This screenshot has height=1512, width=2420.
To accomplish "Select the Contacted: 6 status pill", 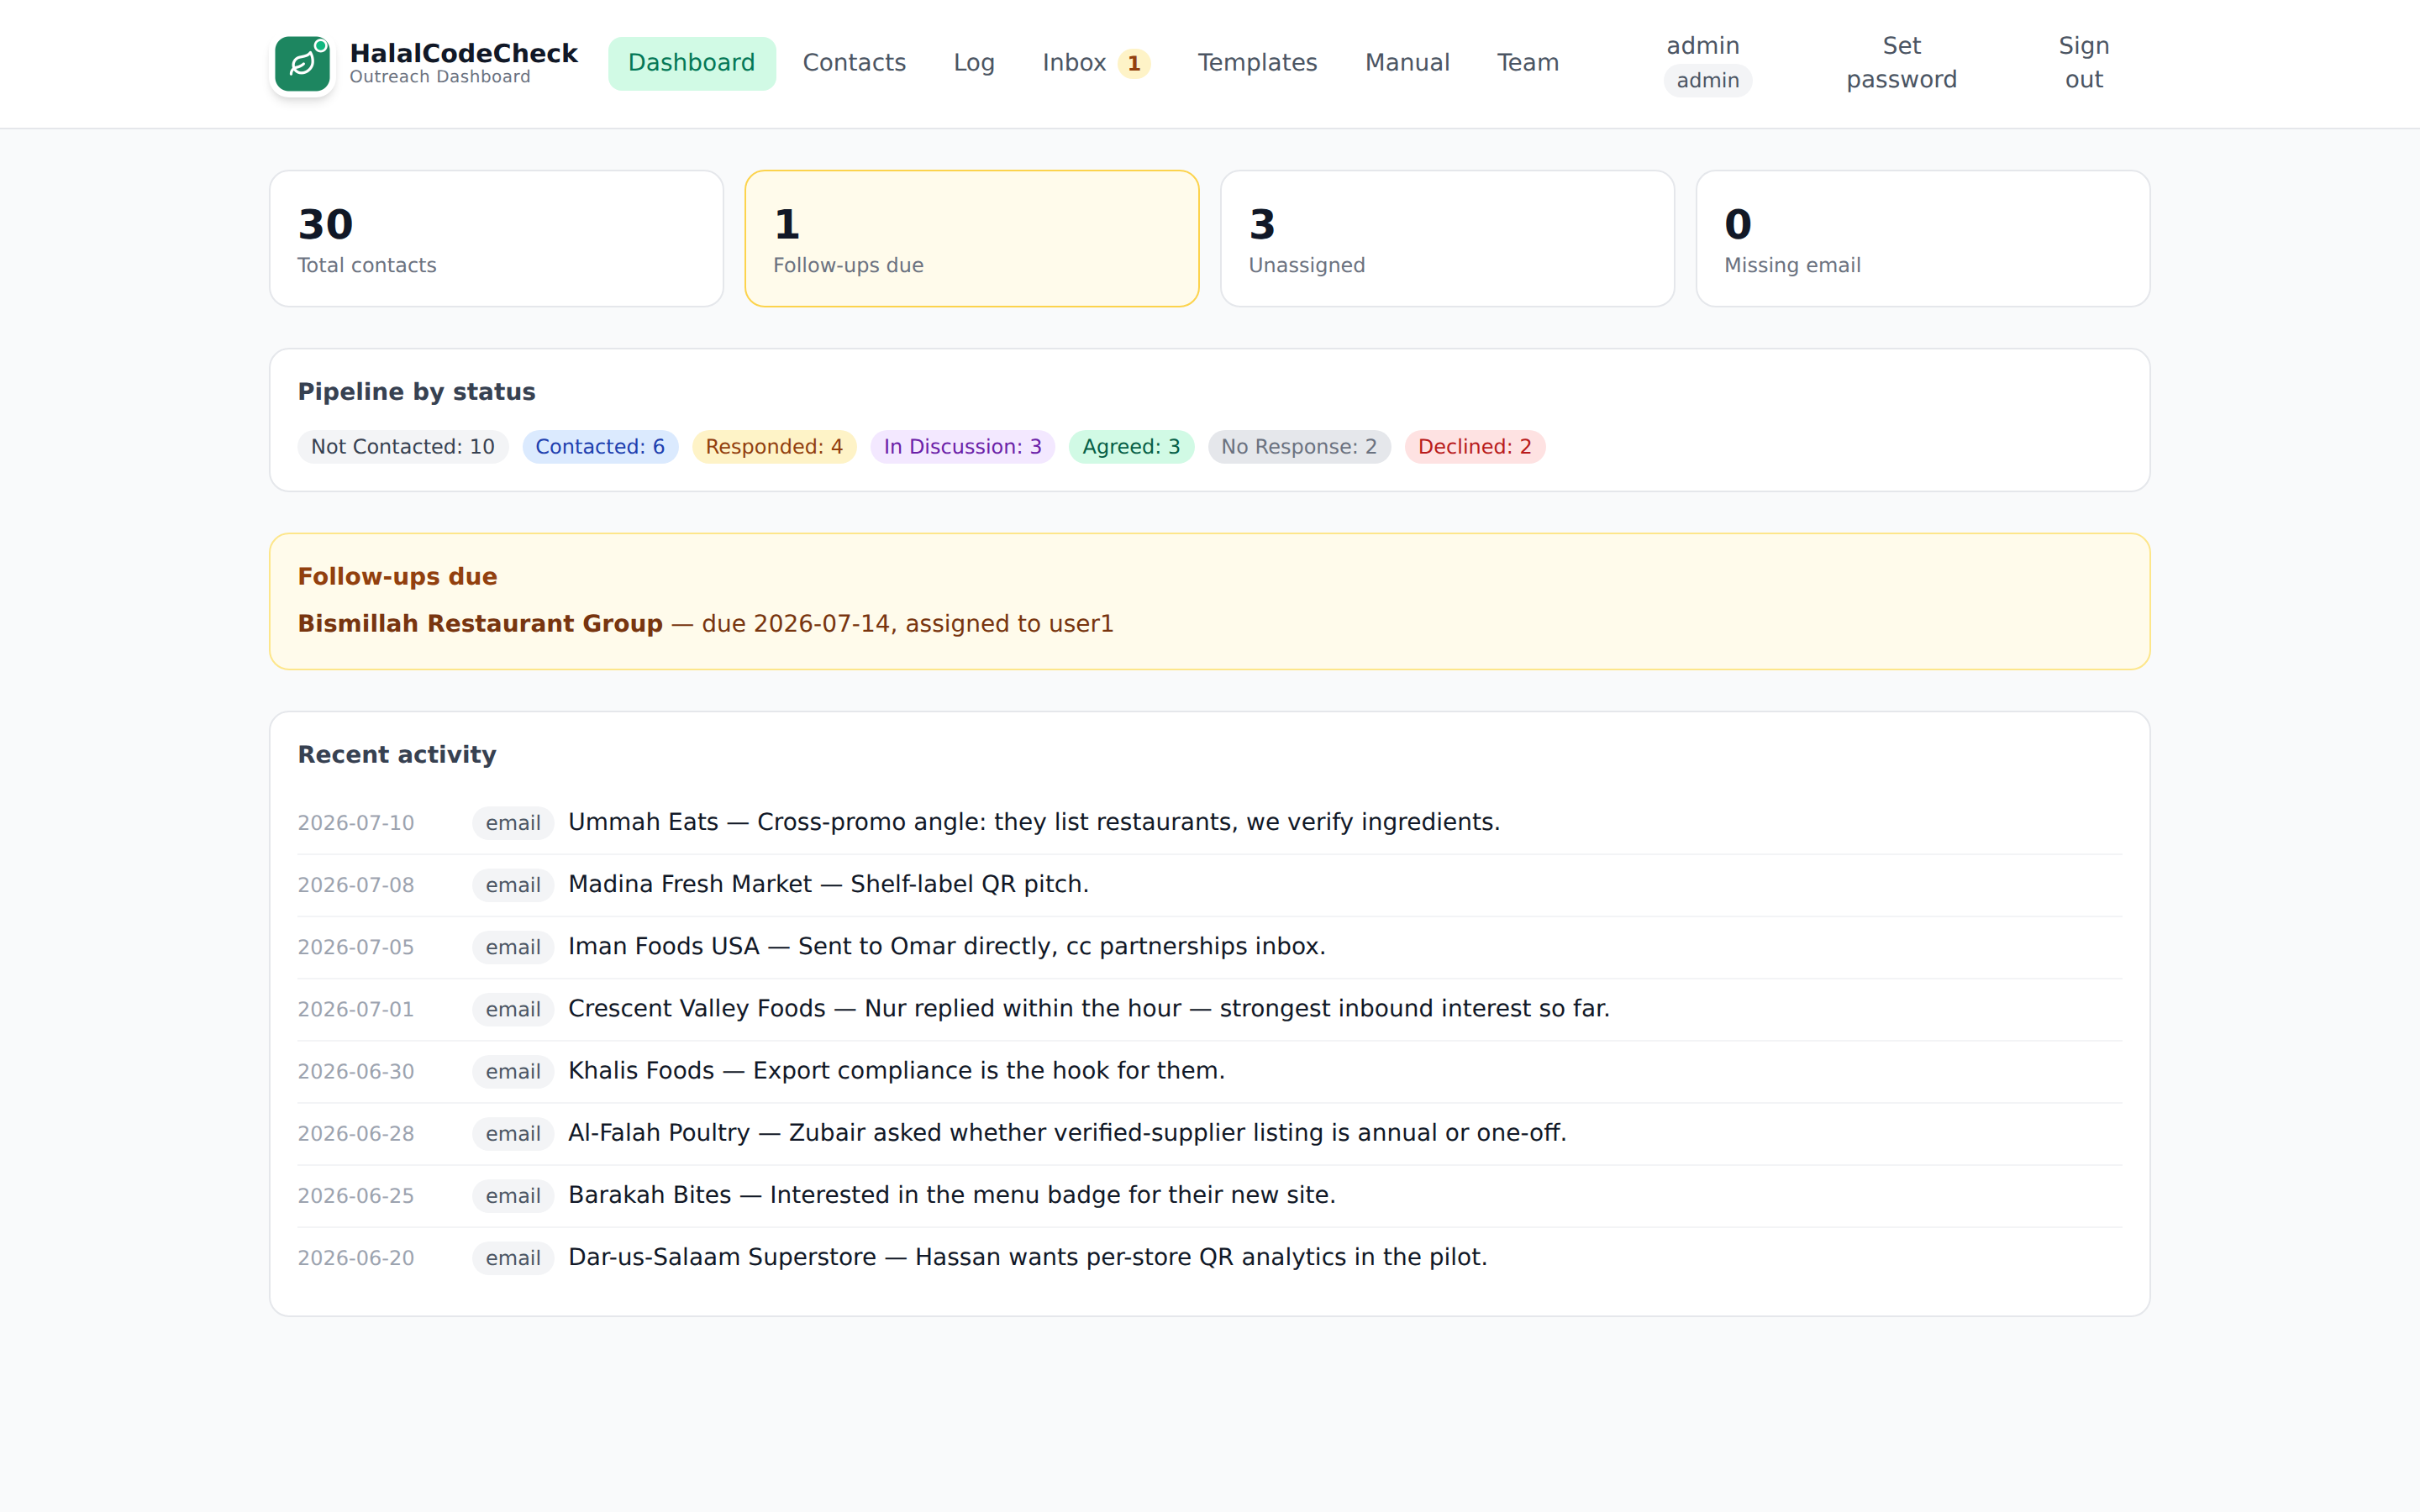I will click(x=599, y=447).
